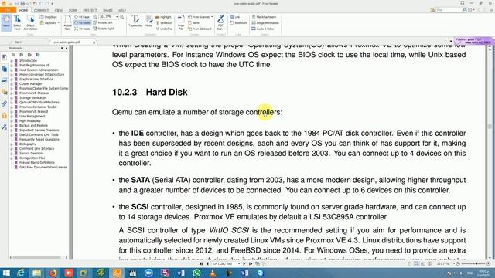
Task: Open the Bookmarks side panel icon
Action: pos(5,57)
